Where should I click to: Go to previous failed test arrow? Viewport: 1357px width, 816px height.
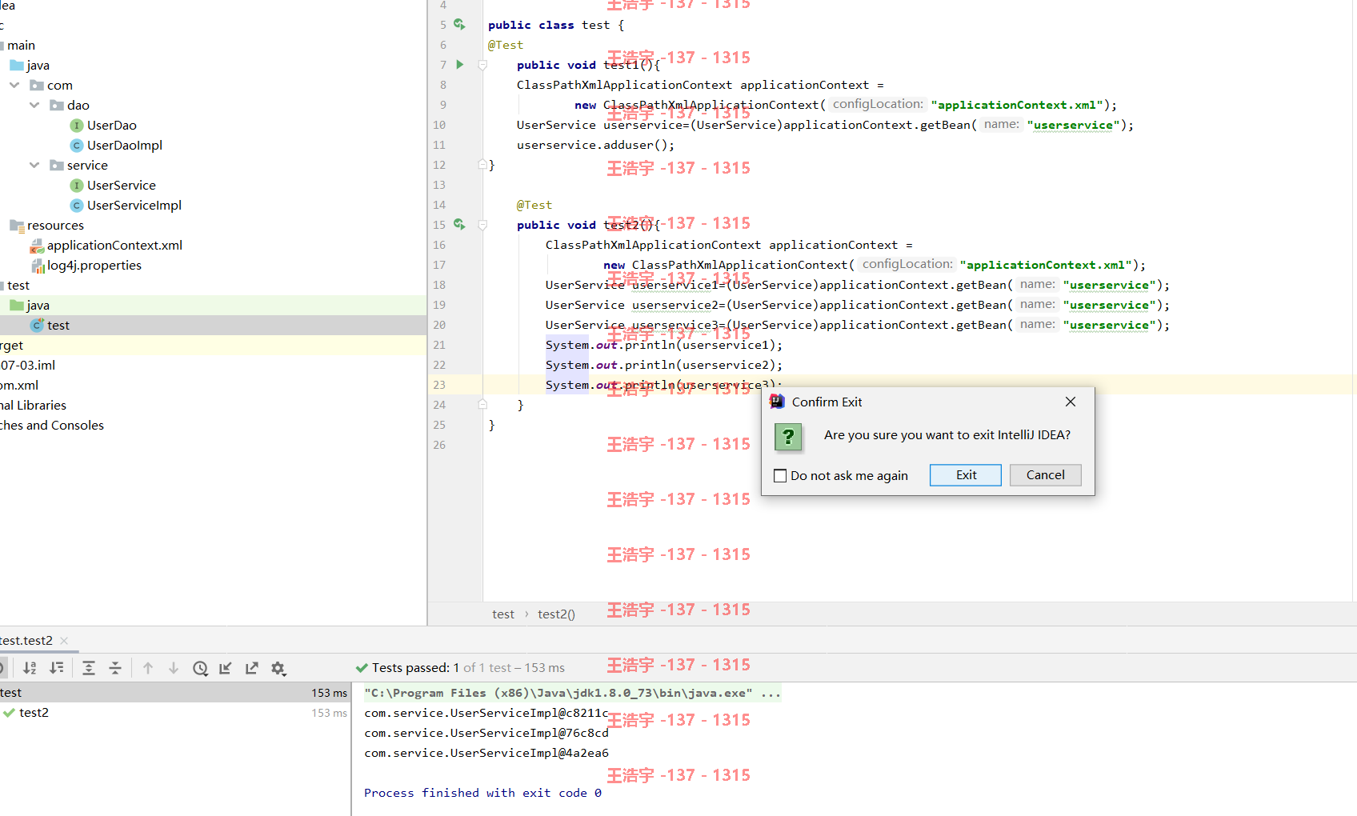[x=148, y=668]
